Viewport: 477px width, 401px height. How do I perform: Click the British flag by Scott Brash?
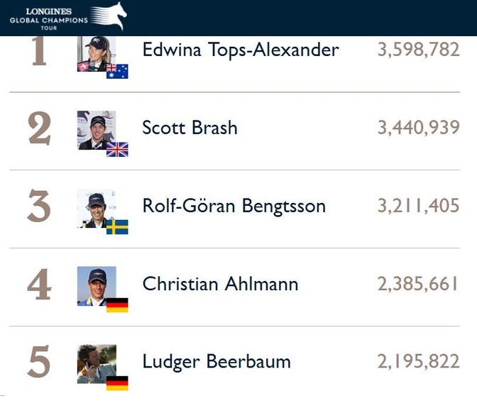(117, 149)
